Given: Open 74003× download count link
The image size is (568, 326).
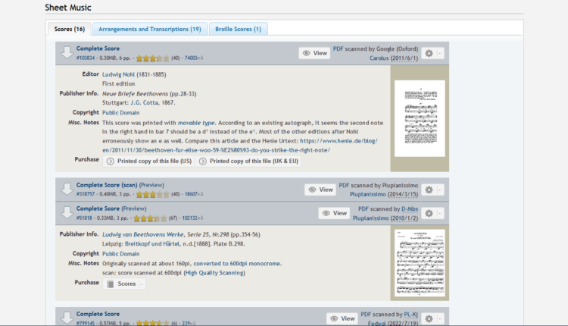Looking at the screenshot, I should point(194,58).
